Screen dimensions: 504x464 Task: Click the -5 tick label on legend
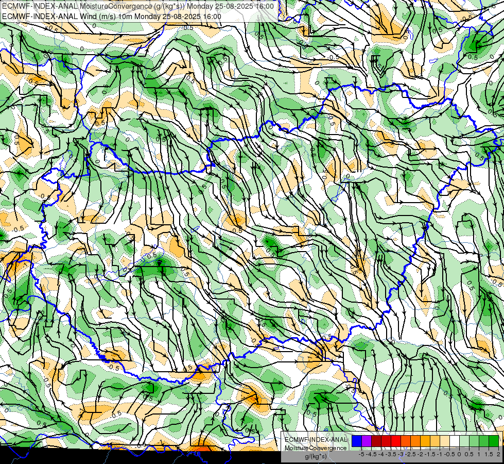pyautogui.click(x=361, y=454)
